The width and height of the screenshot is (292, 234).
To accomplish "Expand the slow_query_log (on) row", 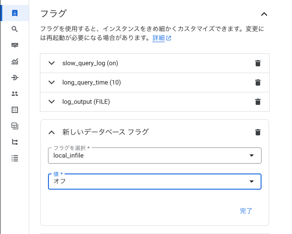I will [x=155, y=63].
